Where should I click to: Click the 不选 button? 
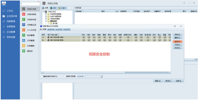tap(177, 45)
